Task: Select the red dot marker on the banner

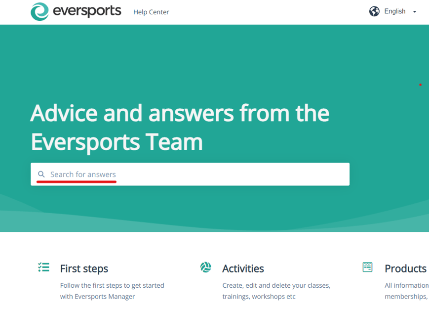Action: coord(420,84)
